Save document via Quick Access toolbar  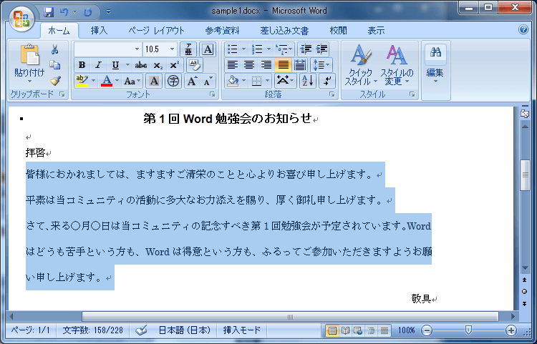(x=49, y=12)
